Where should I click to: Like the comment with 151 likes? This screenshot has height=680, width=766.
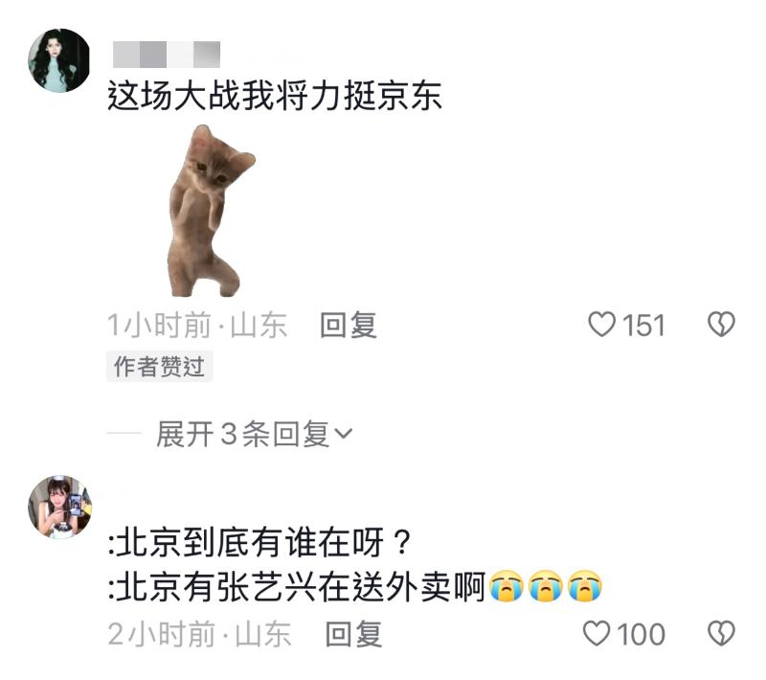pyautogui.click(x=601, y=325)
